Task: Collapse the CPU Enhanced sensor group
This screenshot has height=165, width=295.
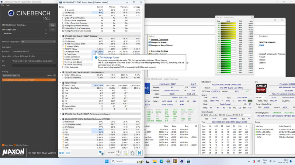Action: click(60, 36)
